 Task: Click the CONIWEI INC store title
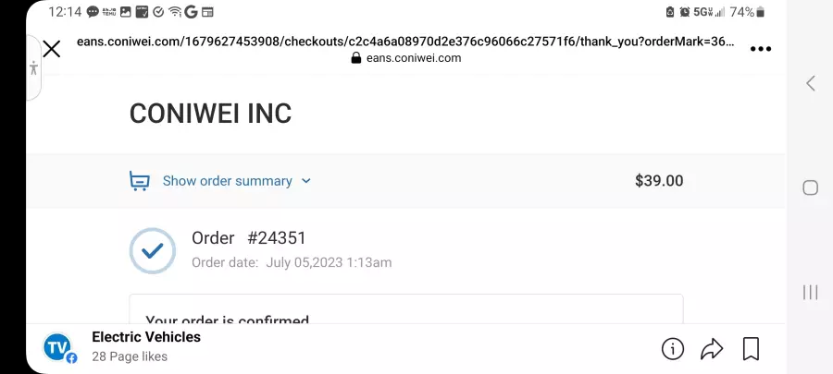pos(210,114)
